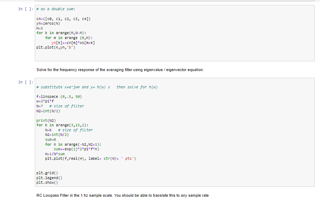Click the second cell's In [ ] prompt
Screen dimensions: 320x202
point(26,82)
